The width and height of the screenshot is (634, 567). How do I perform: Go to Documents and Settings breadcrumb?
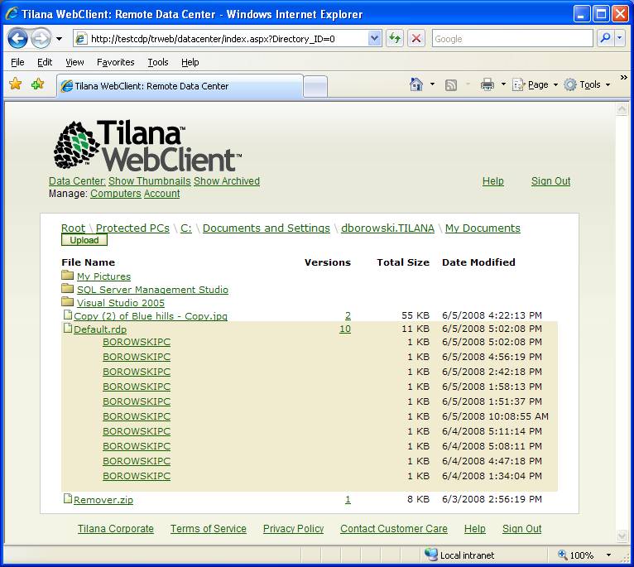coord(267,228)
